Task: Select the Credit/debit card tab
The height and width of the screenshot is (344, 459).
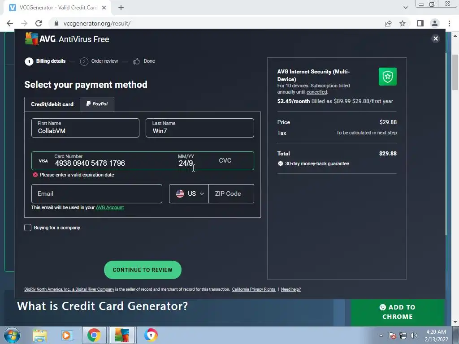Action: point(52,104)
